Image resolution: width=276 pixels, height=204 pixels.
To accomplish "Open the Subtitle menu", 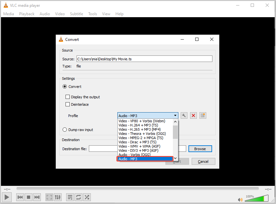I will (77, 14).
